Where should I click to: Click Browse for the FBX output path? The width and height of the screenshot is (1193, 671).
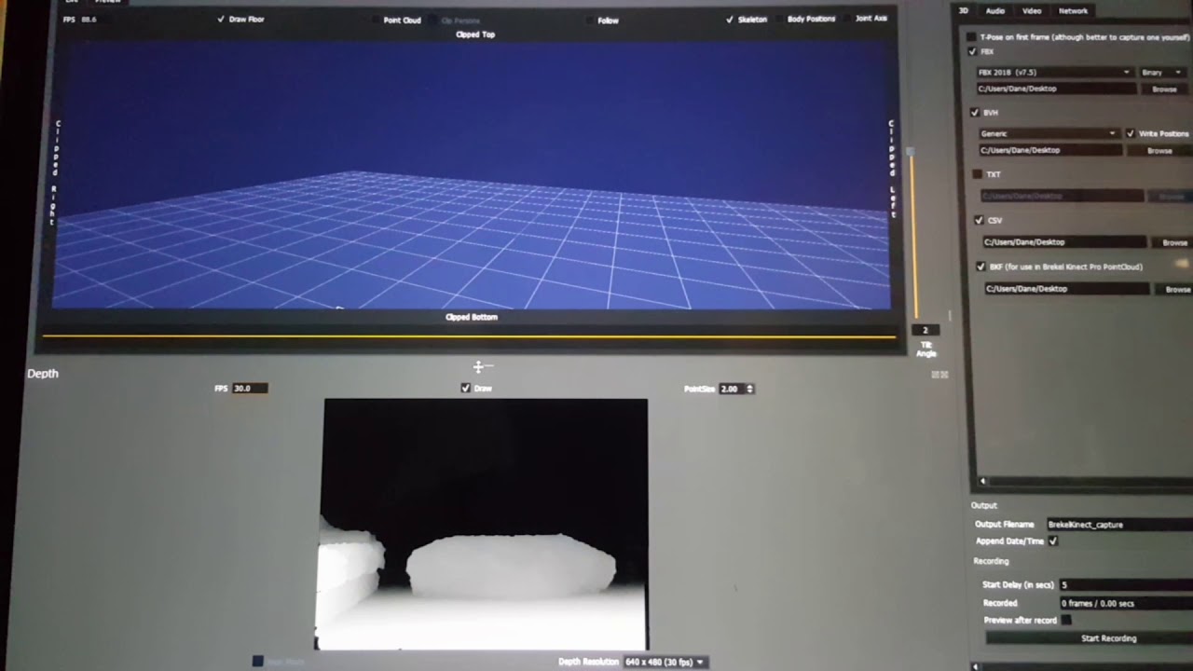(1164, 89)
